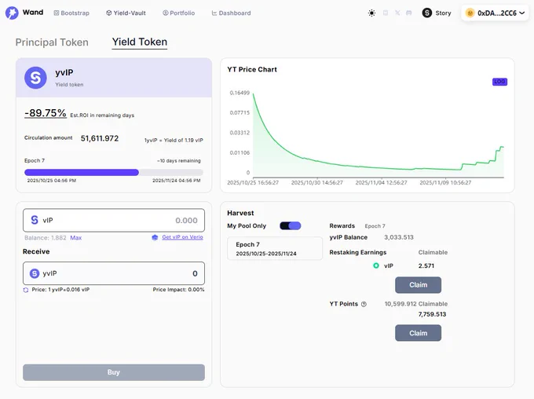Click the claimable points value 7,759.513

[432, 314]
